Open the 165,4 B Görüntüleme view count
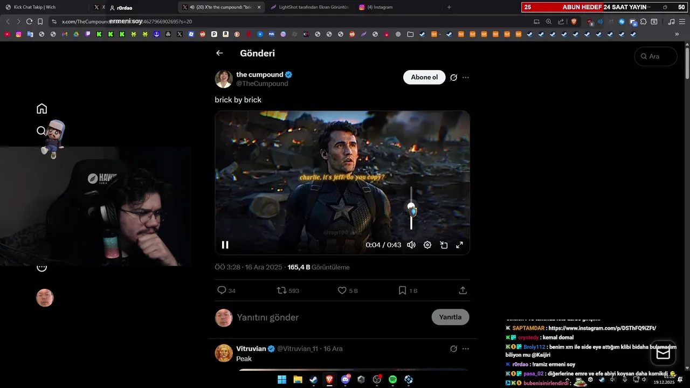Viewport: 690px width, 388px height. pos(319,267)
